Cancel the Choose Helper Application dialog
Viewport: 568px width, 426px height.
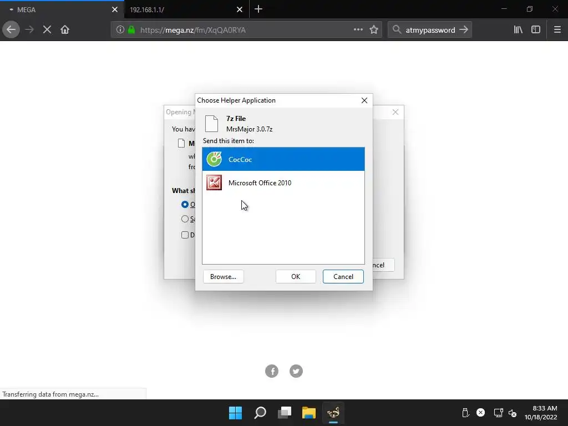pyautogui.click(x=343, y=277)
